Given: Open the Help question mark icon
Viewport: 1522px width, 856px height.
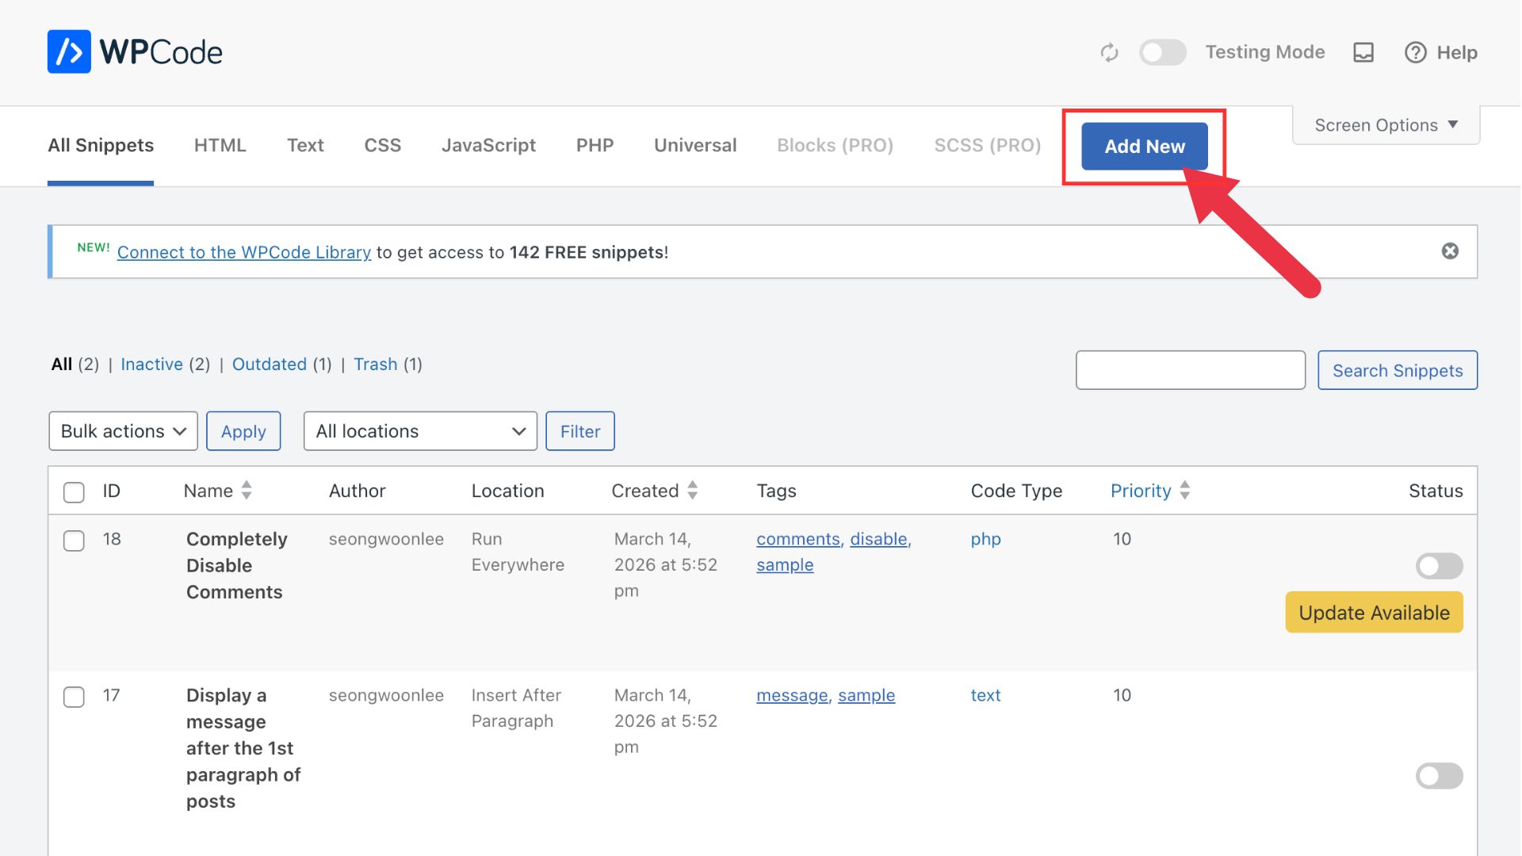Looking at the screenshot, I should [x=1416, y=52].
